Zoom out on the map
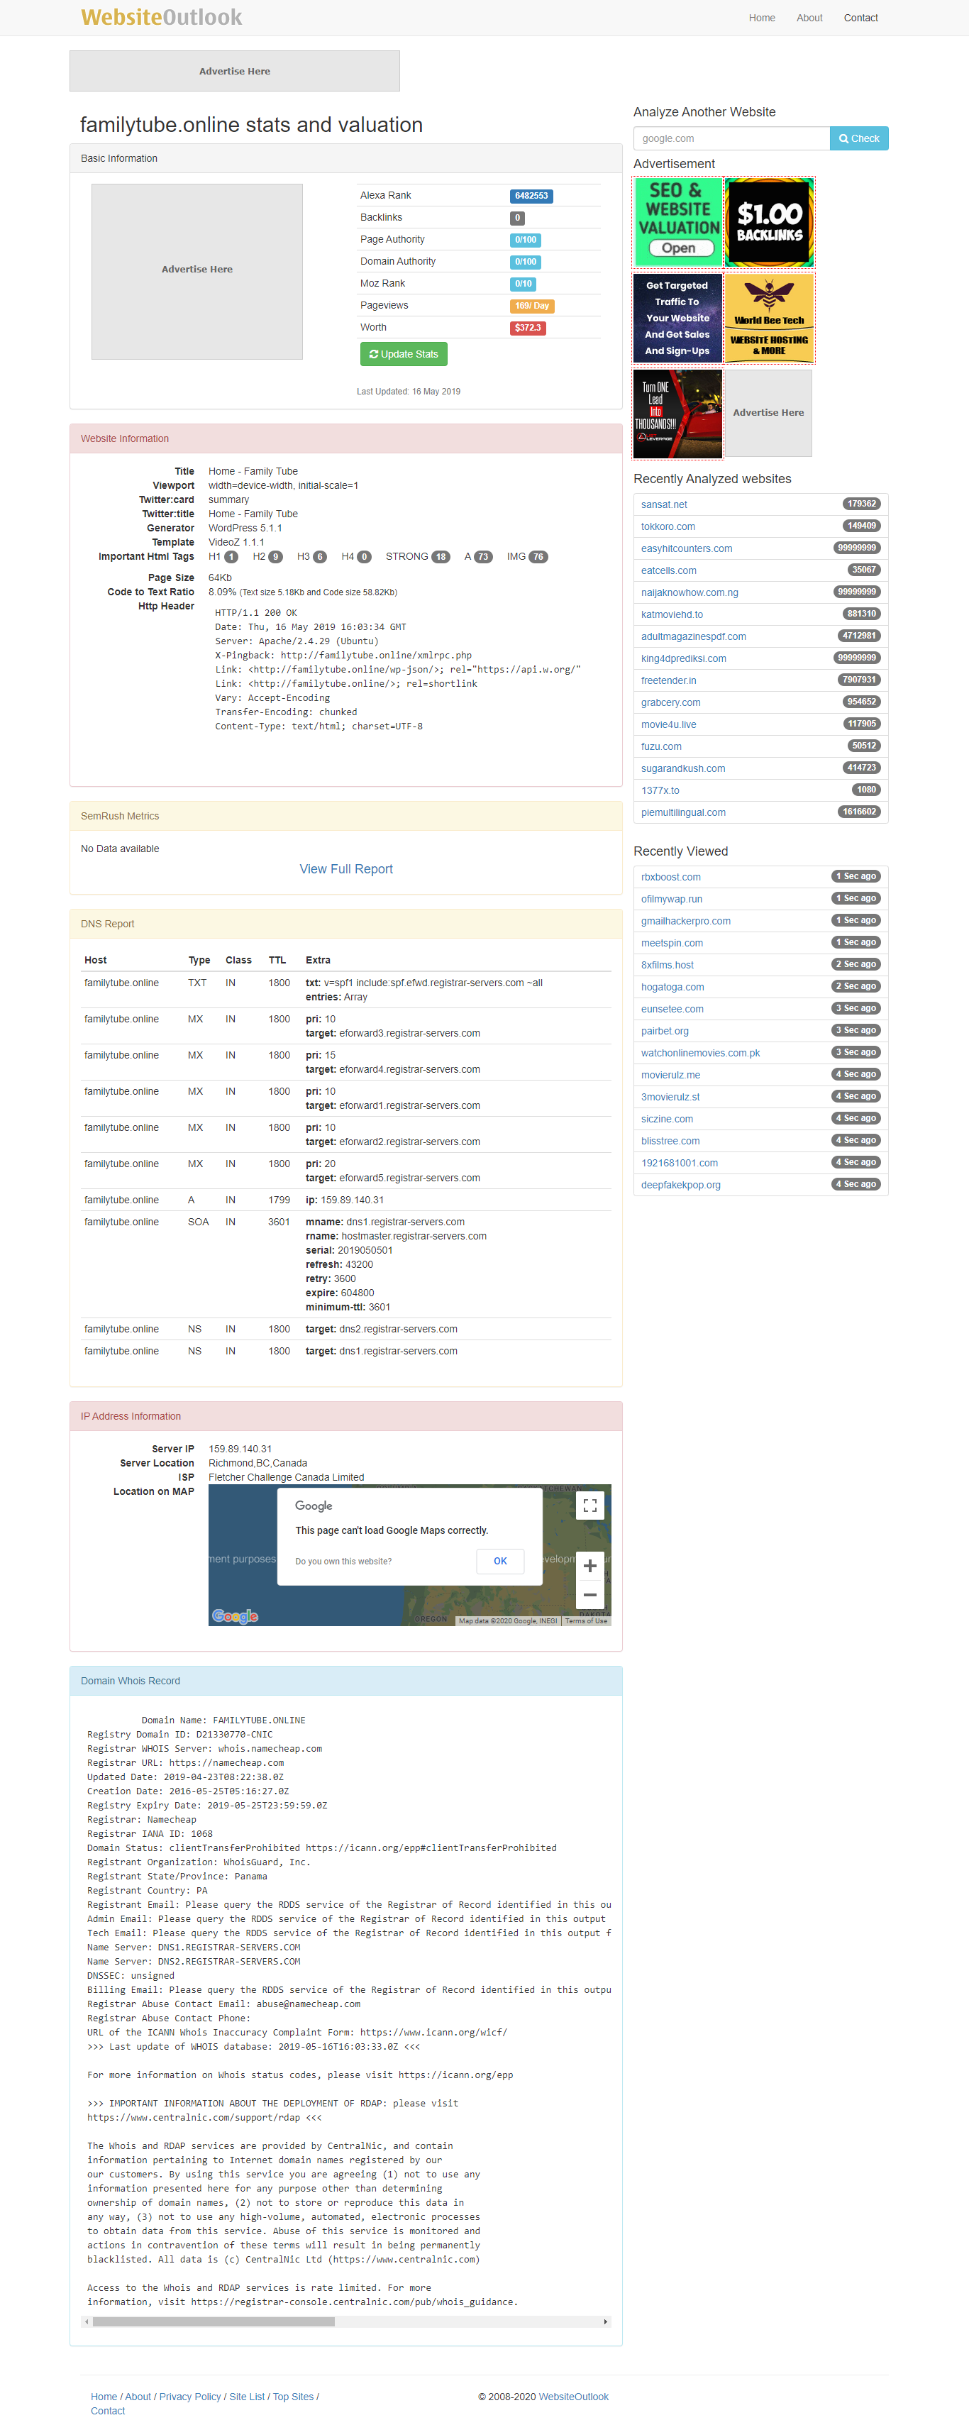This screenshot has width=969, height=2425. 589,1595
